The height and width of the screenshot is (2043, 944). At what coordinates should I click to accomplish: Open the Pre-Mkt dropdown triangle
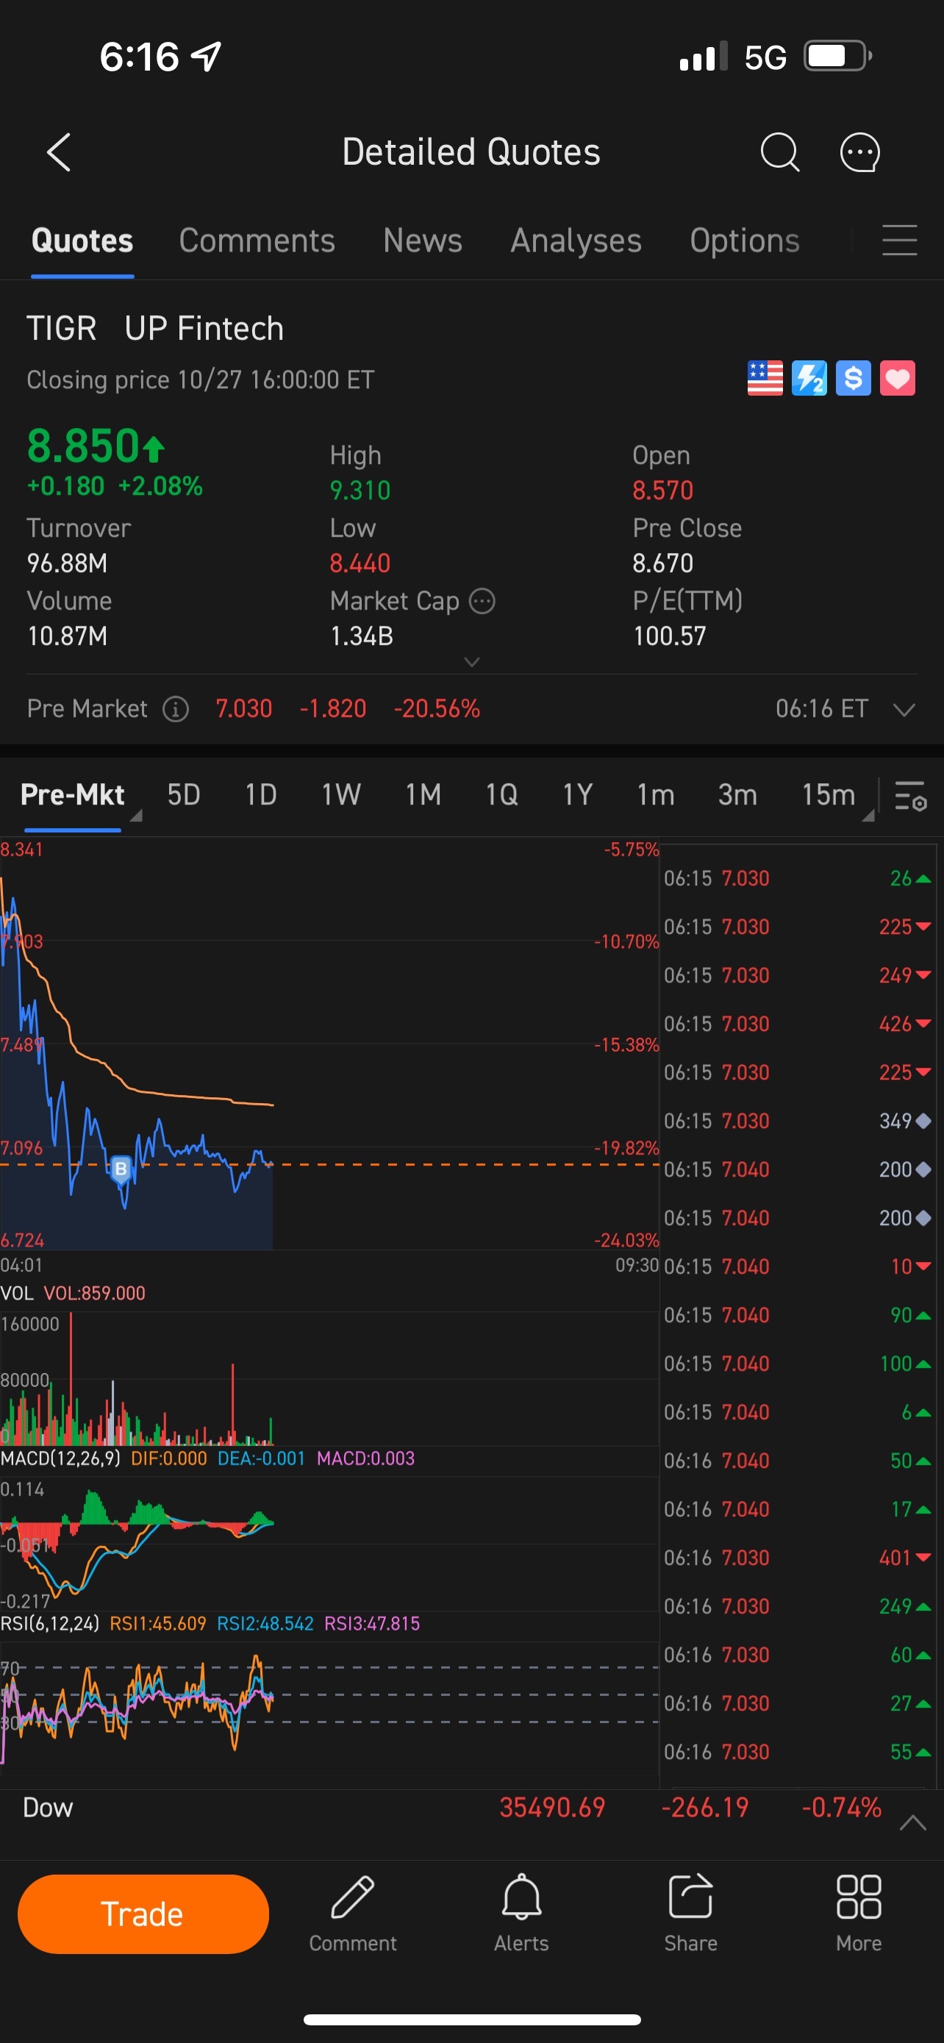135,816
